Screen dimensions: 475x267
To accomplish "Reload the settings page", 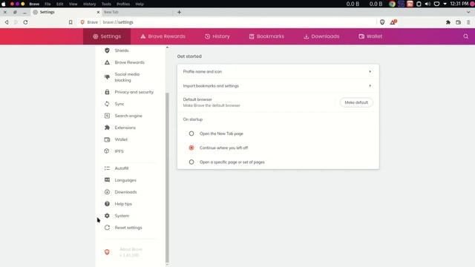I will pos(25,22).
